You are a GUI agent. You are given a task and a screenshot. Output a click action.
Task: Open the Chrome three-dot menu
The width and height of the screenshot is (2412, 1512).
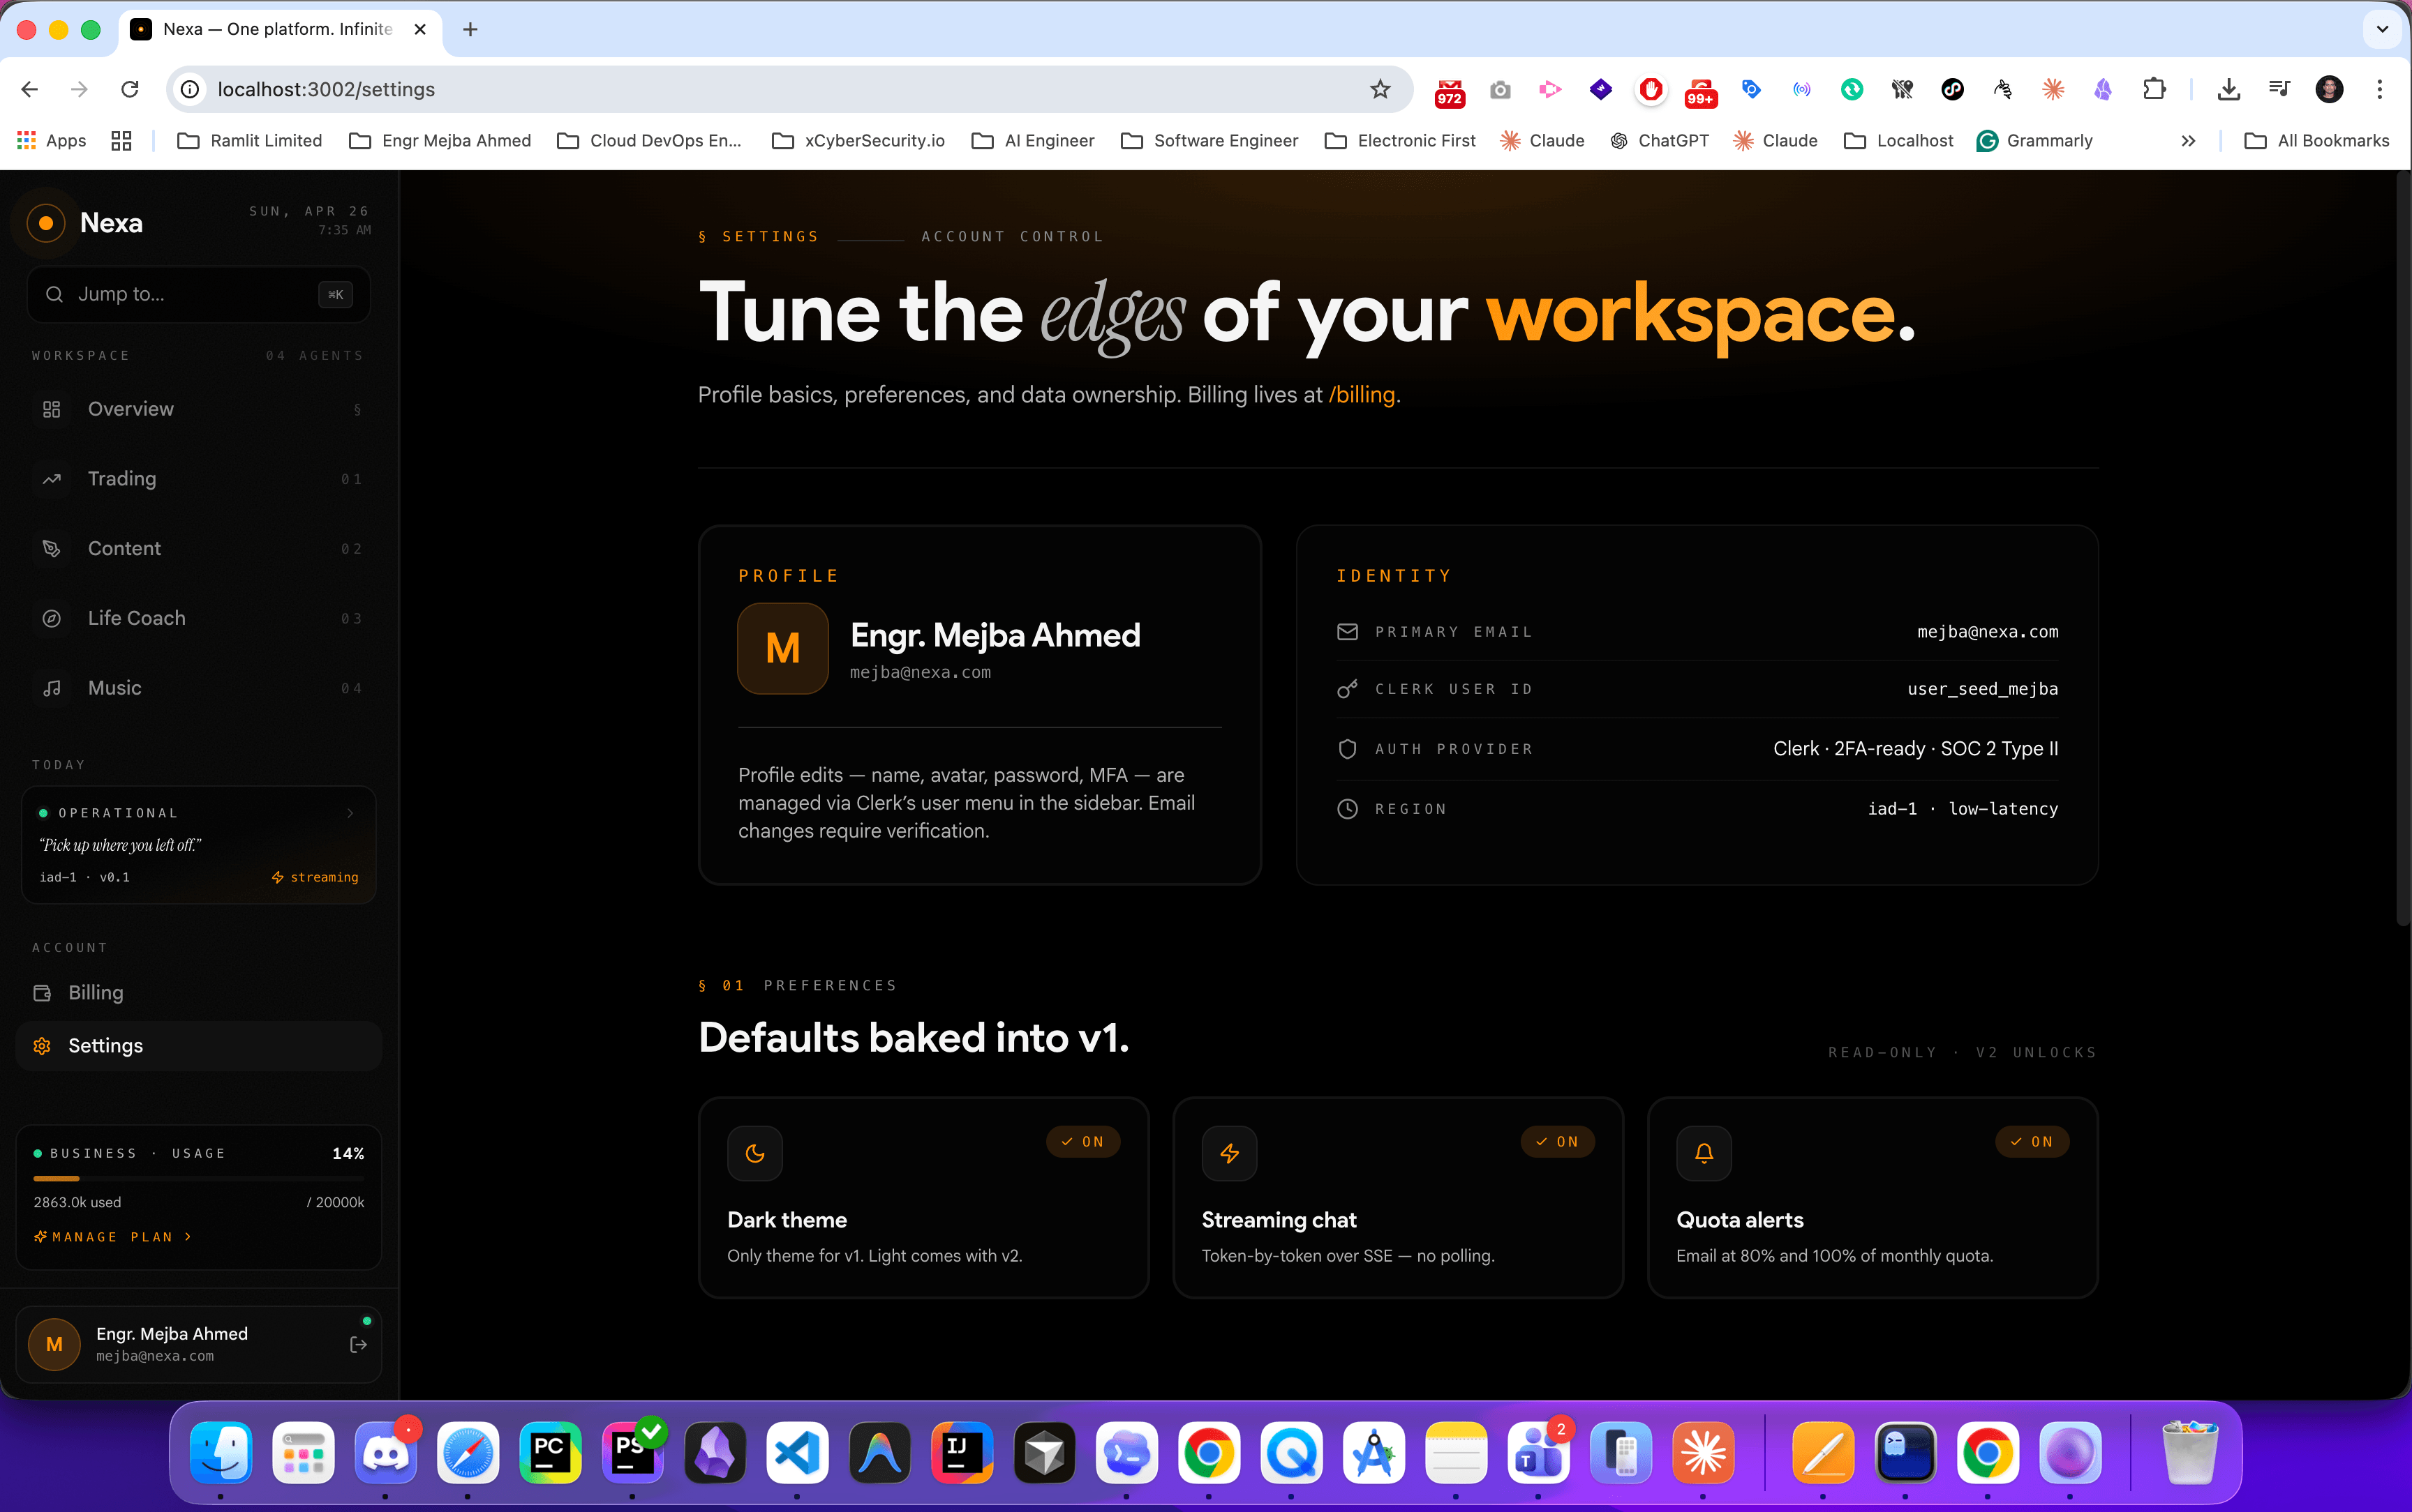click(x=2380, y=89)
